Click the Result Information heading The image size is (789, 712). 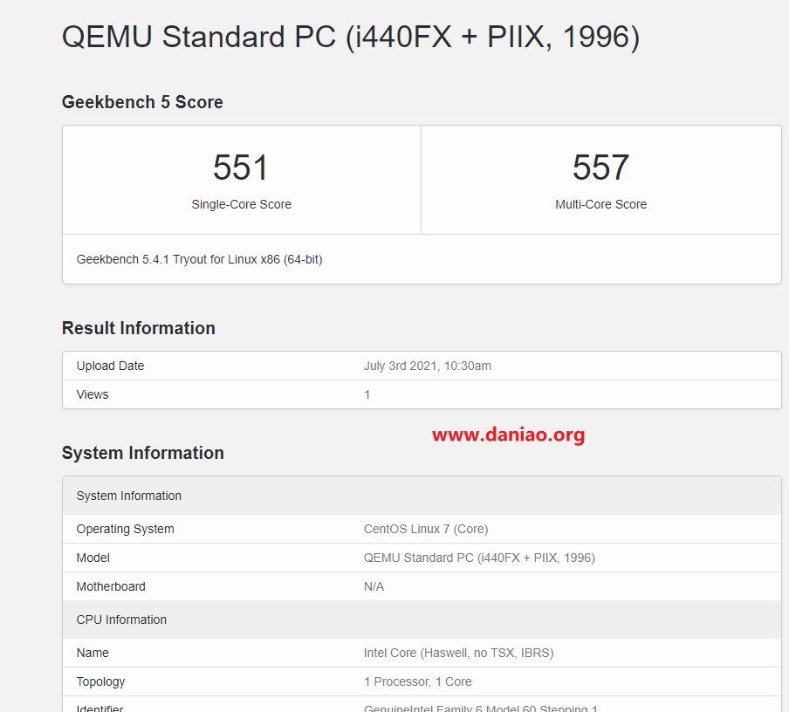coord(139,328)
